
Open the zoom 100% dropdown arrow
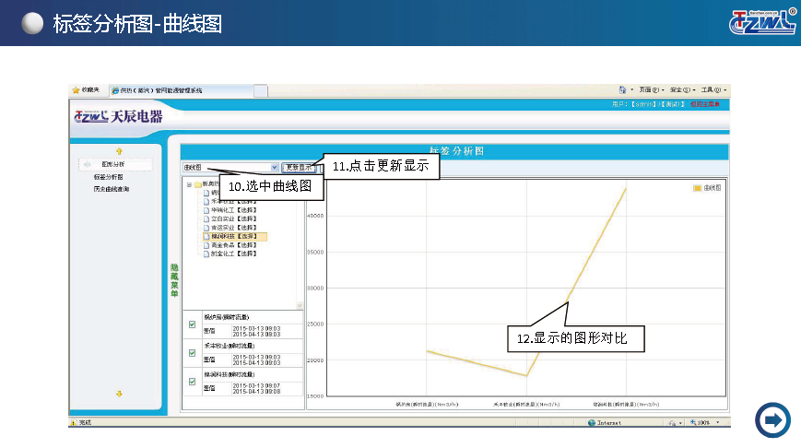click(718, 422)
